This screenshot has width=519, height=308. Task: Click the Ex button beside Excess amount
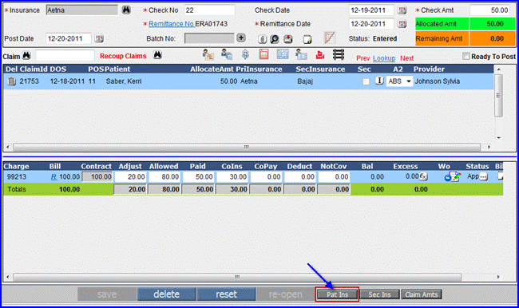(x=423, y=177)
